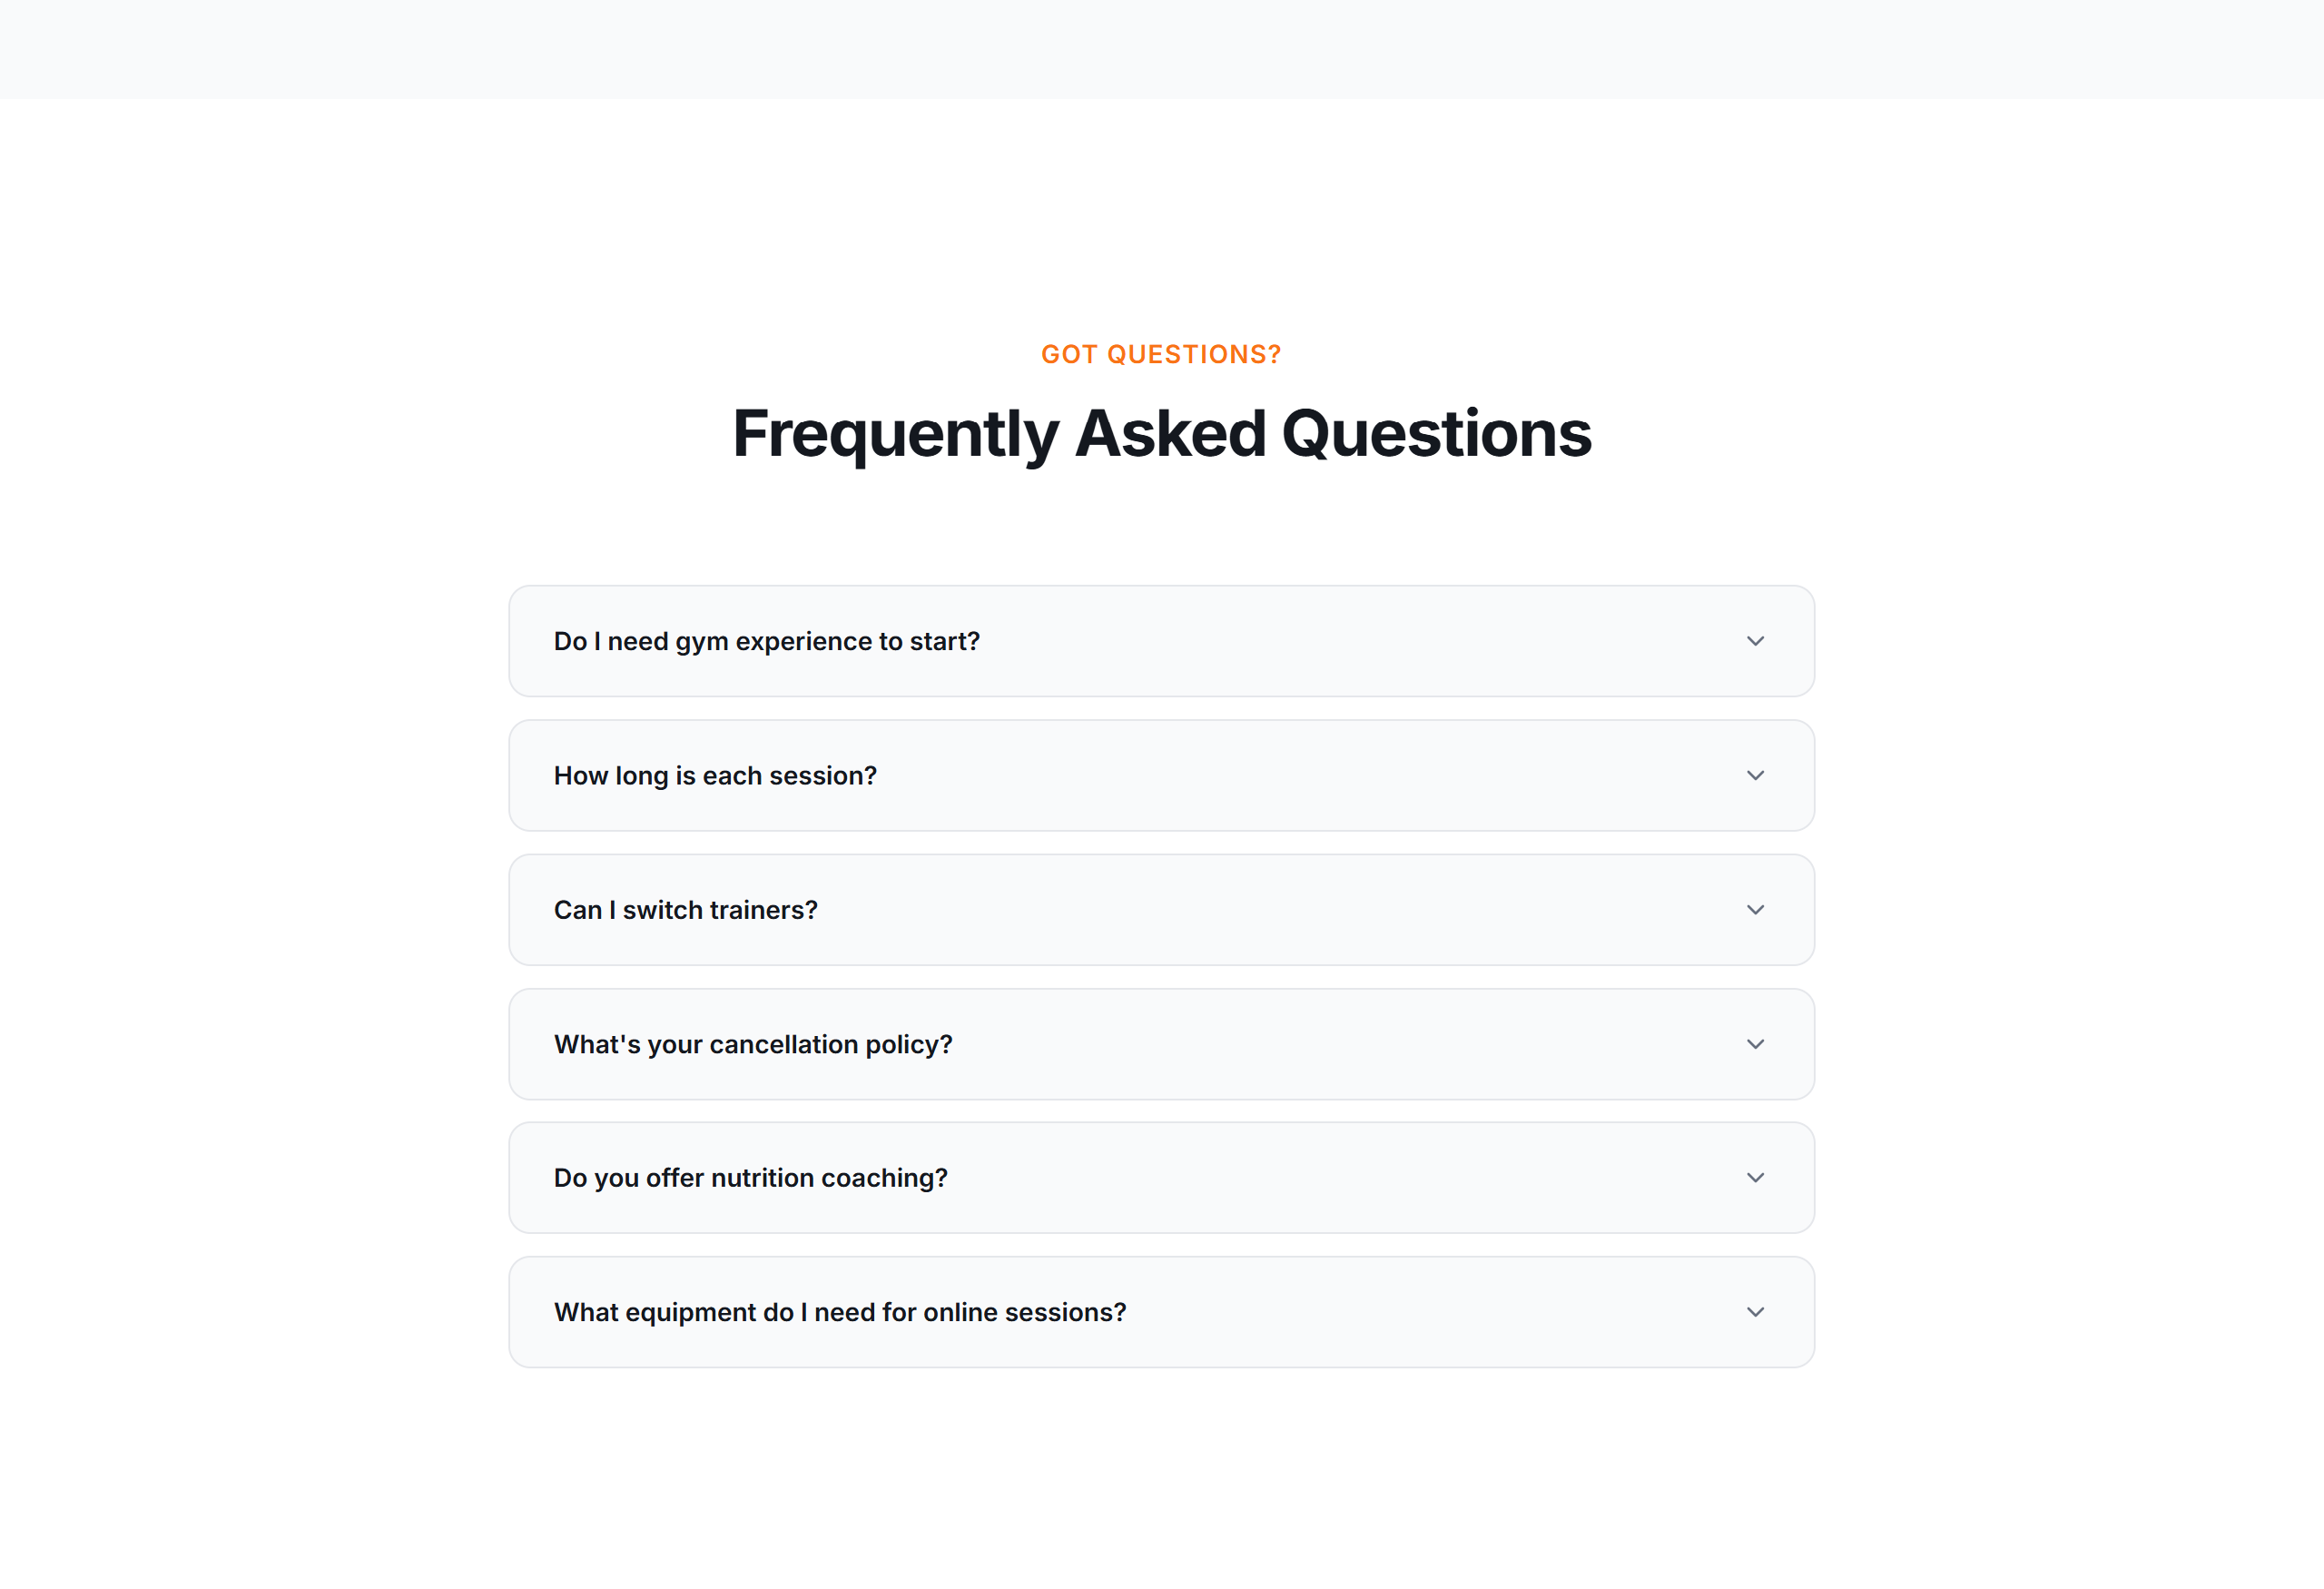Click the chevron next to 'What's your cancellation policy?'
Viewport: 2324px width, 1589px height.
coord(1755,1044)
